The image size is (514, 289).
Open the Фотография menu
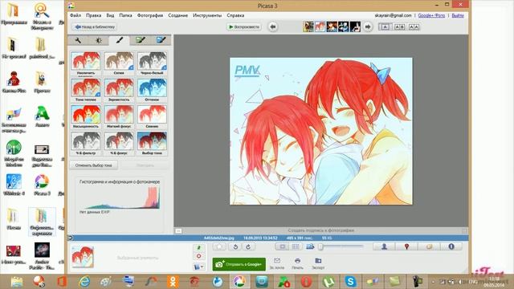tap(150, 15)
